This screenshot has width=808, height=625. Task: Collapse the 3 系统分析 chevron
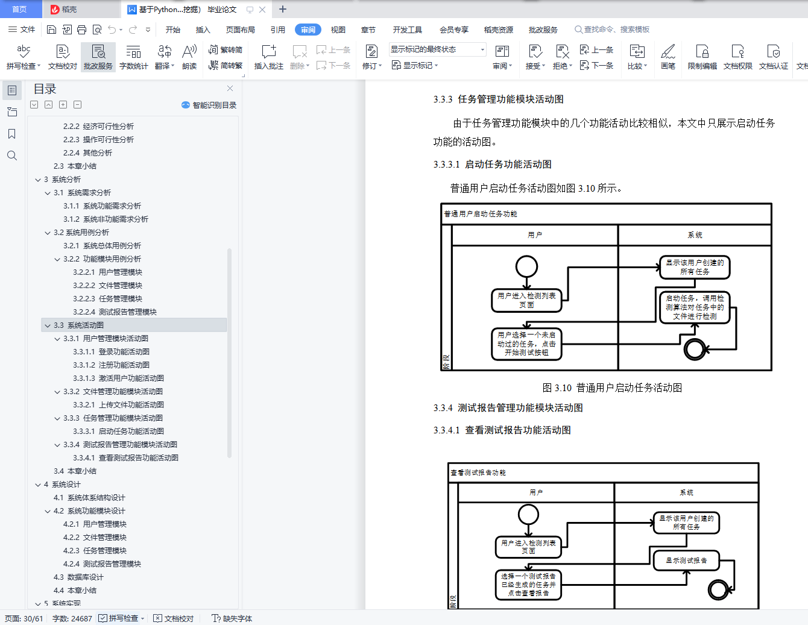(x=38, y=180)
